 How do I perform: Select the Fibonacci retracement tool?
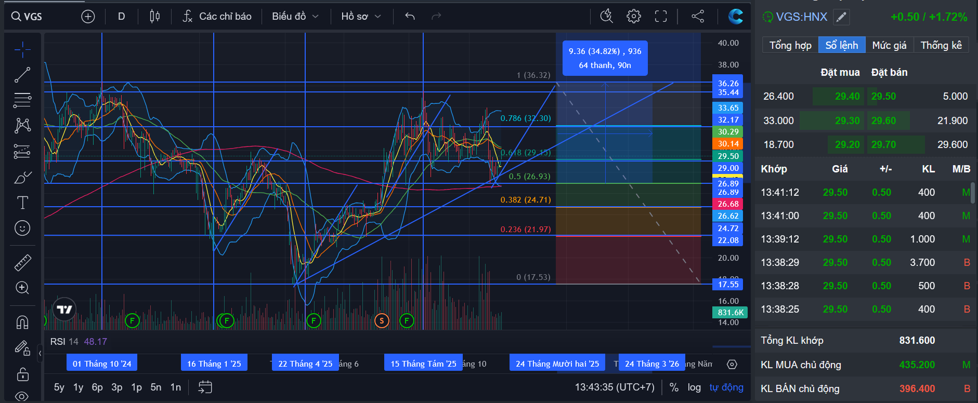[22, 100]
